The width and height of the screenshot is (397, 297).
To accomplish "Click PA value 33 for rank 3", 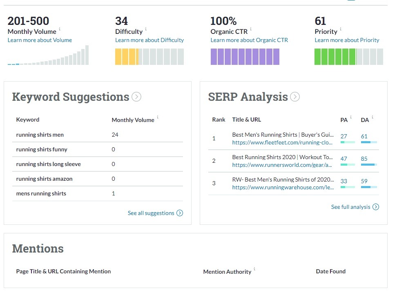I will coord(343,181).
